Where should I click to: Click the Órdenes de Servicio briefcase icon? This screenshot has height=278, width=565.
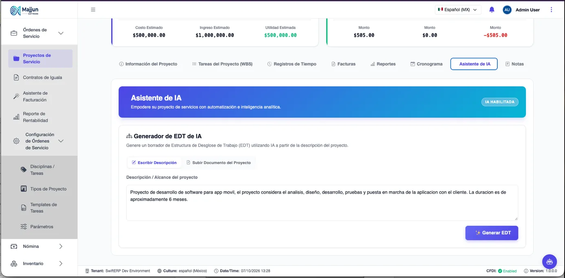(14, 33)
